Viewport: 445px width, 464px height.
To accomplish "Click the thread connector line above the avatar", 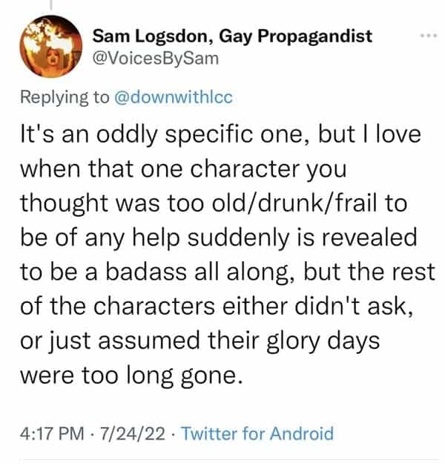I will pyautogui.click(x=50, y=4).
